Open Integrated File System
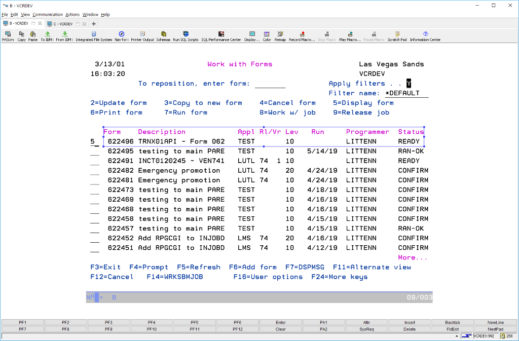 (94, 36)
